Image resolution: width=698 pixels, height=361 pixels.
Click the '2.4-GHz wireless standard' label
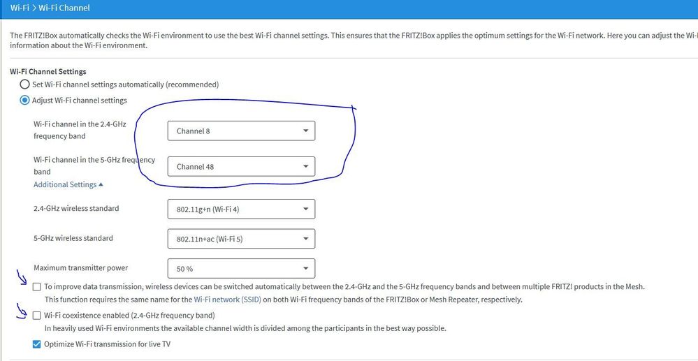(76, 208)
